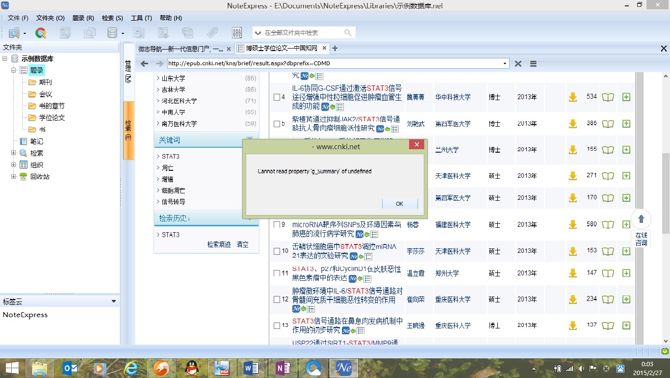Switch to the 微志导航 tab
Screen dimensions: 670x378
[x=180, y=49]
